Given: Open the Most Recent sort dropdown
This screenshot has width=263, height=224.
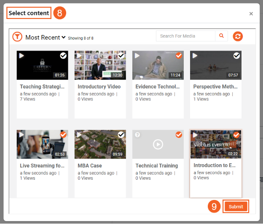Looking at the screenshot, I should coord(45,38).
